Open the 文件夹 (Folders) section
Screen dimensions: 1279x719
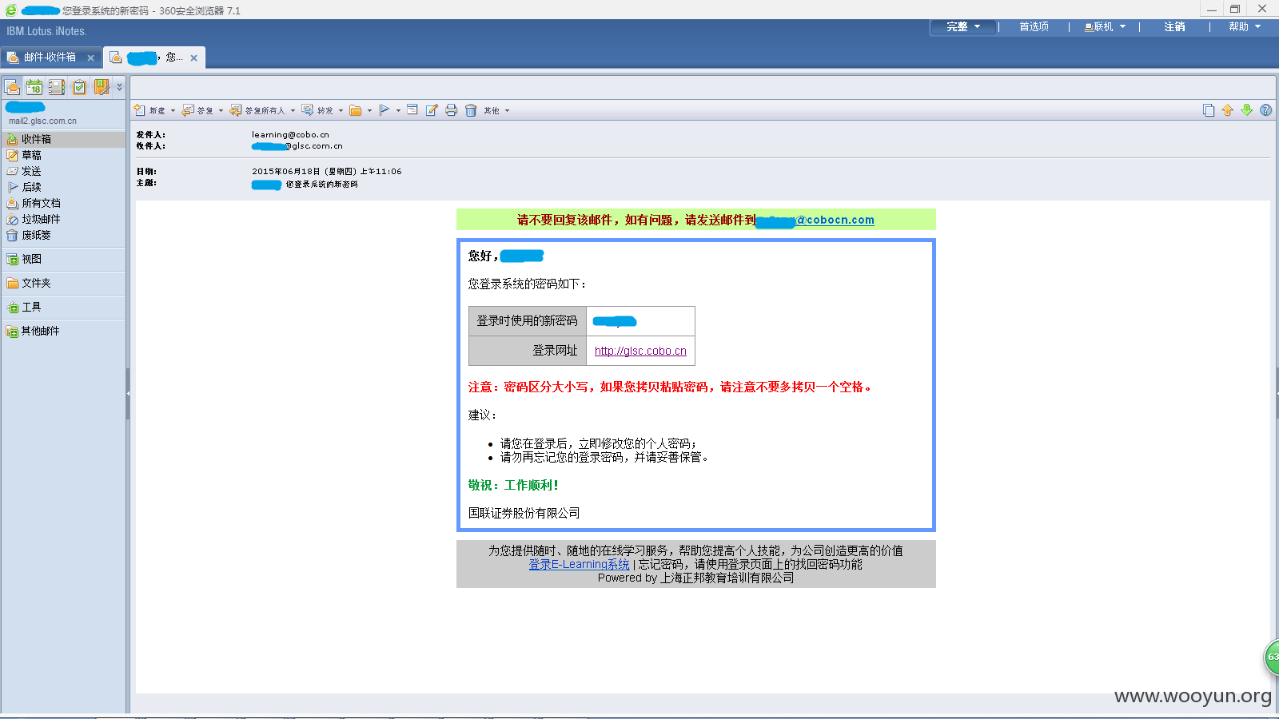(63, 283)
